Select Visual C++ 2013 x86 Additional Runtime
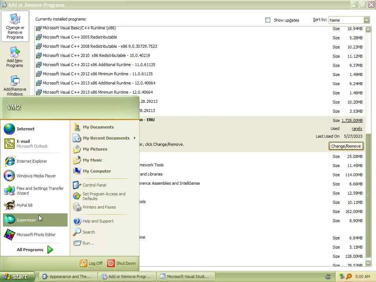The image size is (376, 282). [x=200, y=83]
